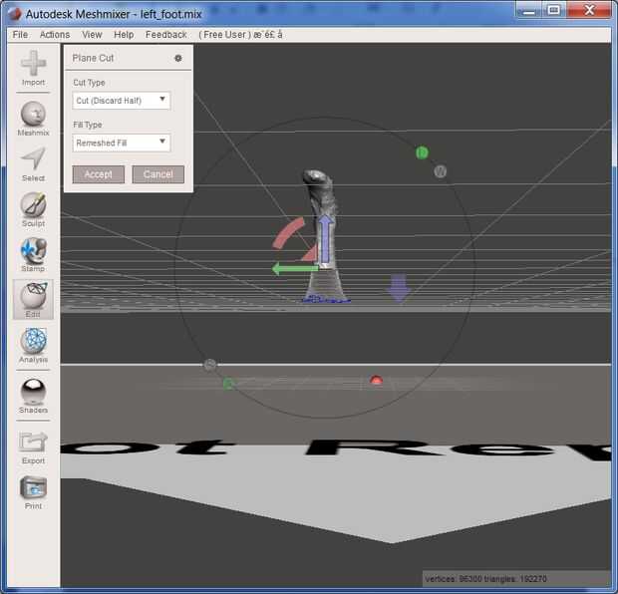Click the (Free User) menu entry
This screenshot has width=618, height=594.
[x=240, y=35]
